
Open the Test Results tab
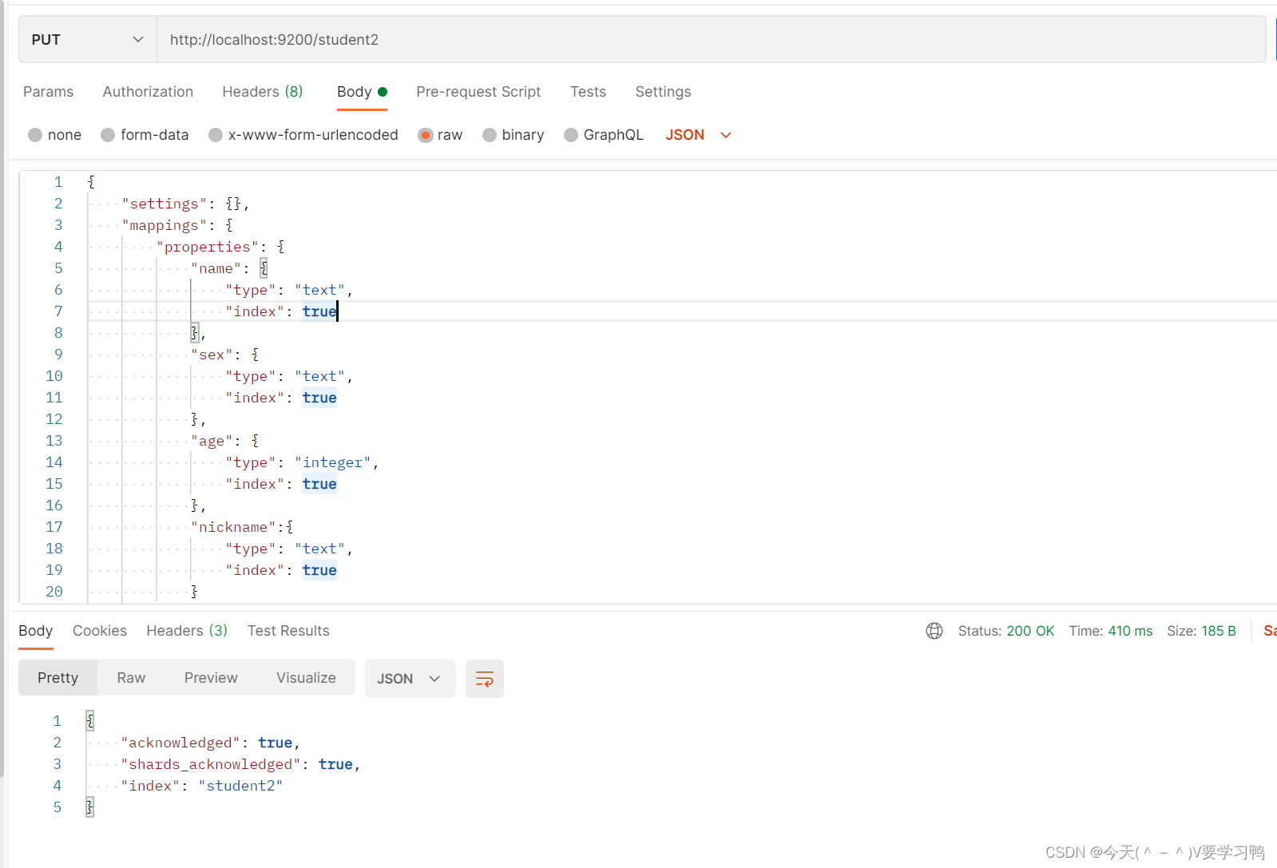tap(288, 631)
